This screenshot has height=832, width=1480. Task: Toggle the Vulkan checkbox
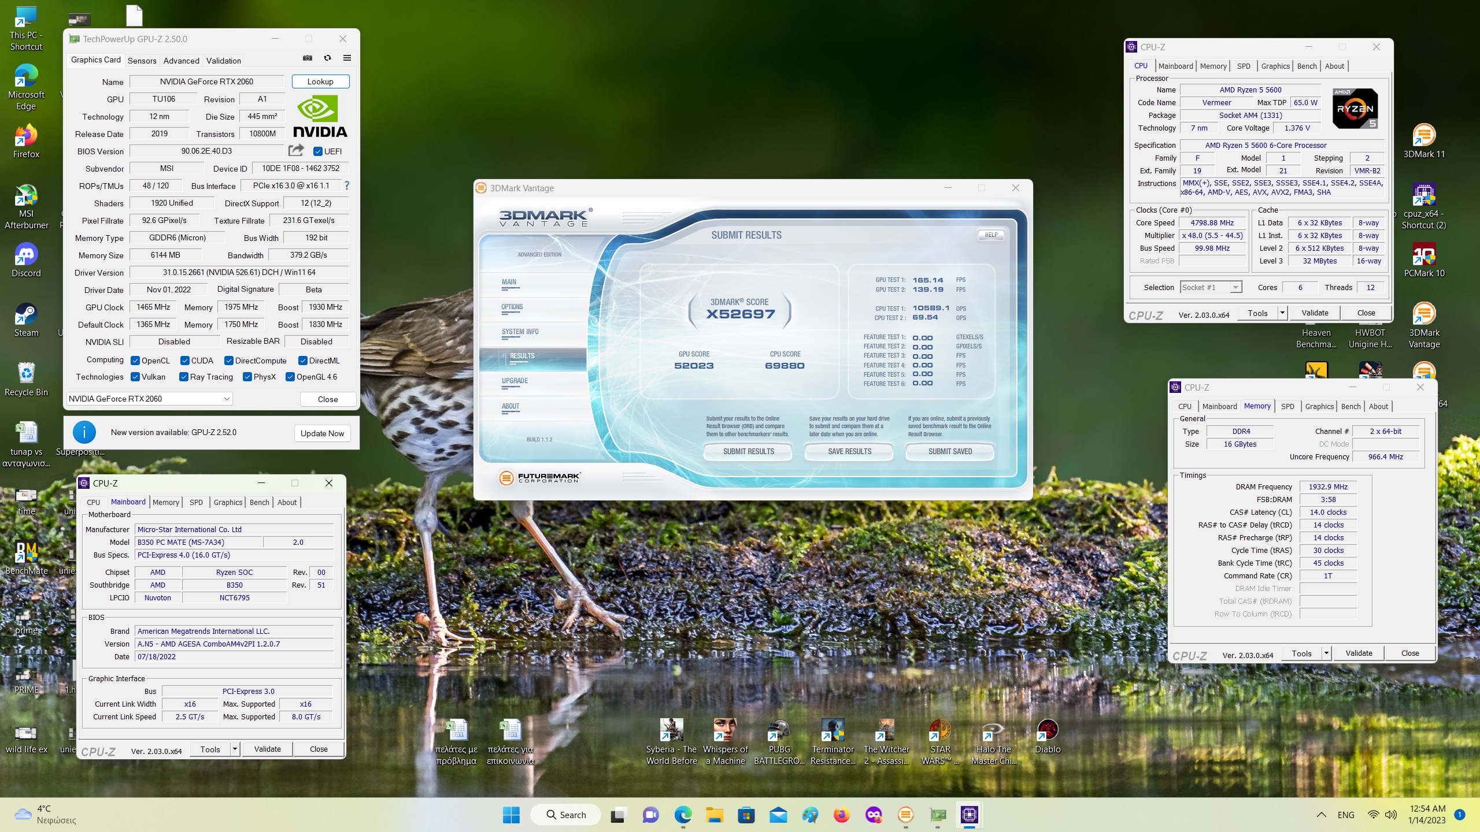(135, 377)
